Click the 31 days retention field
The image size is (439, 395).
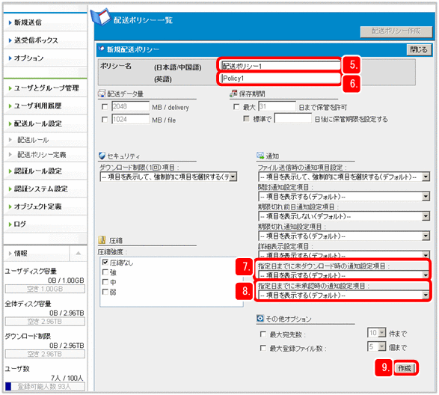[277, 106]
